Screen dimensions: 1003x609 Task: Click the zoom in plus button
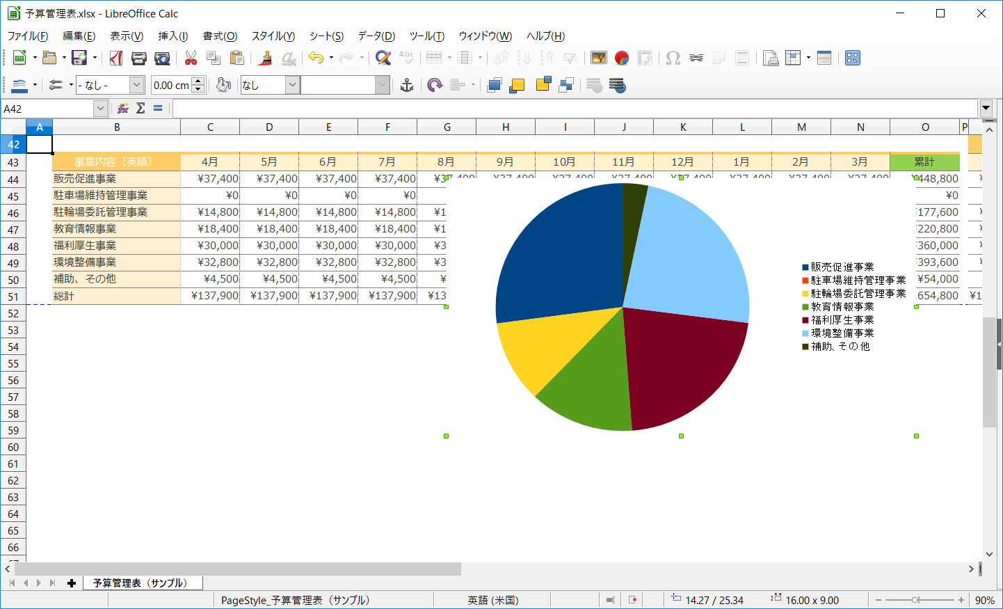961,600
